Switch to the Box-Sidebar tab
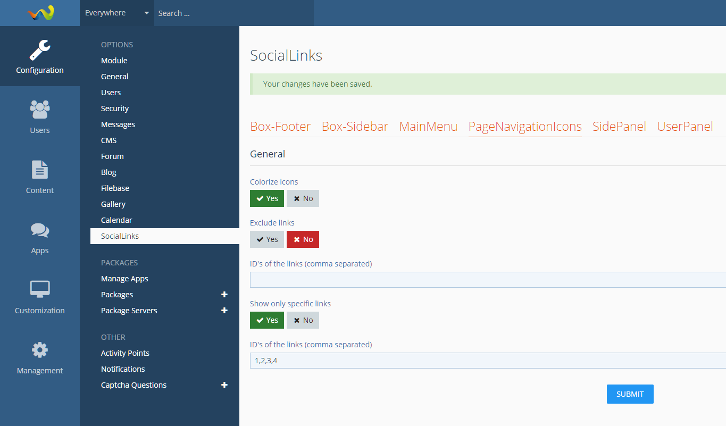 355,127
